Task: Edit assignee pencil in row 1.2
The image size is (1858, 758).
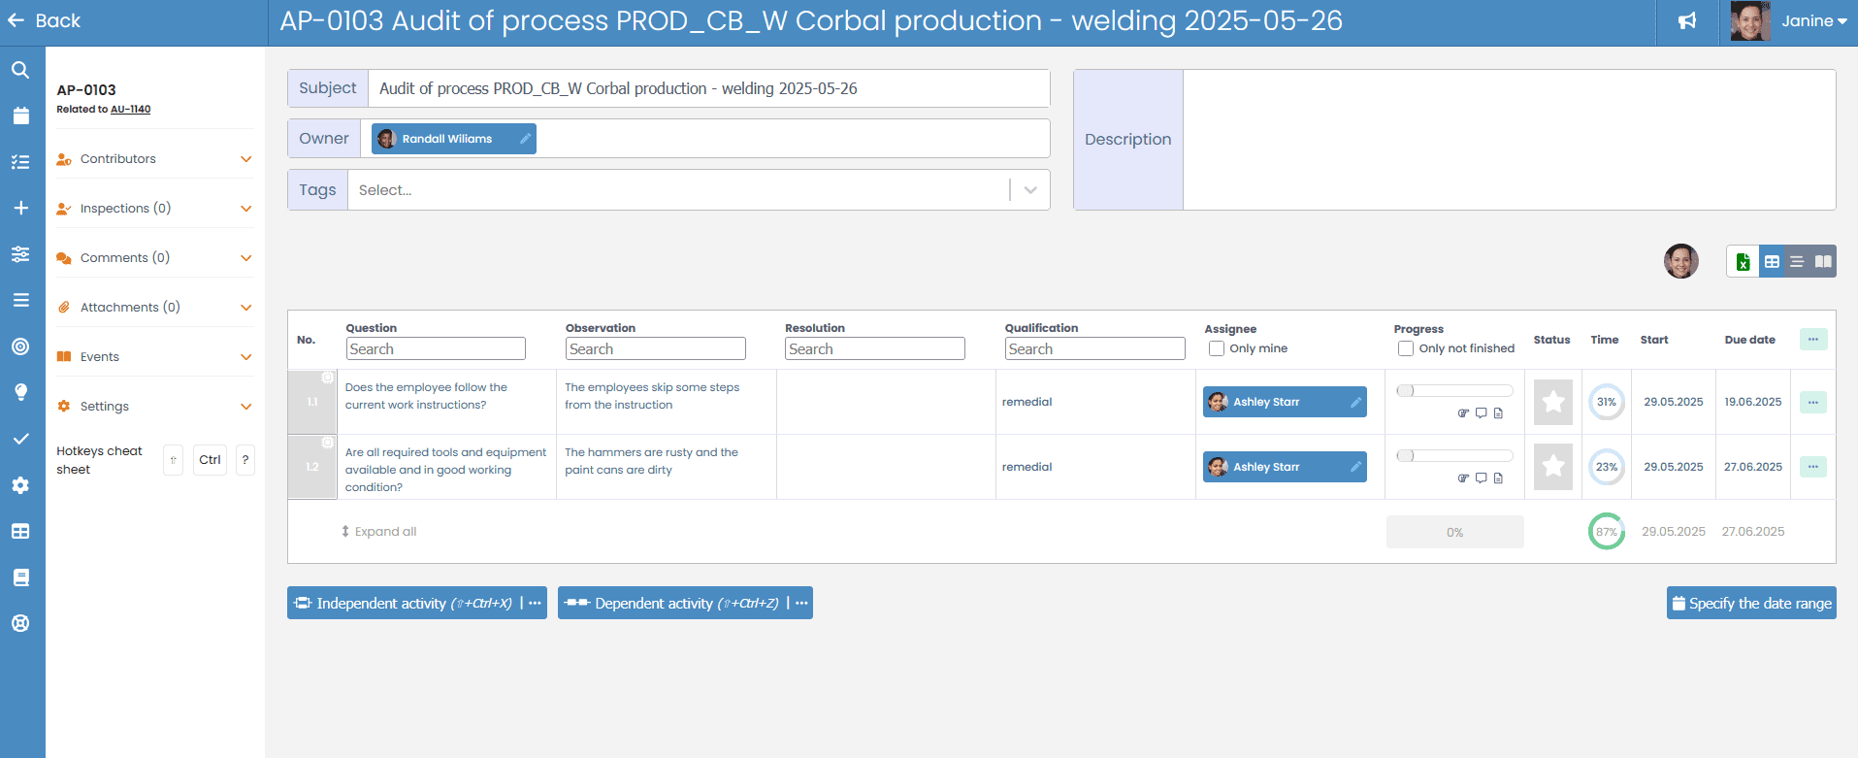Action: tap(1355, 467)
